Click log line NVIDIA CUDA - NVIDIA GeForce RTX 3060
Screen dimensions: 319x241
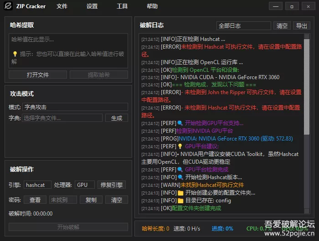coord(211,77)
